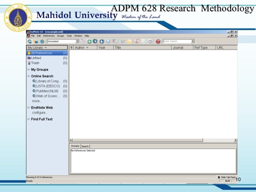Open the Quick Search dropdown arrow
This screenshot has height=192, width=256.
click(193, 41)
